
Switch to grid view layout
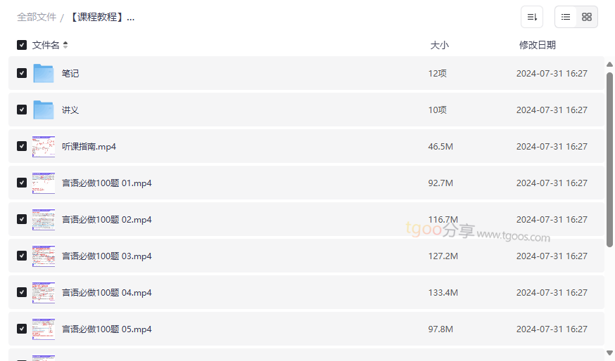tap(587, 17)
